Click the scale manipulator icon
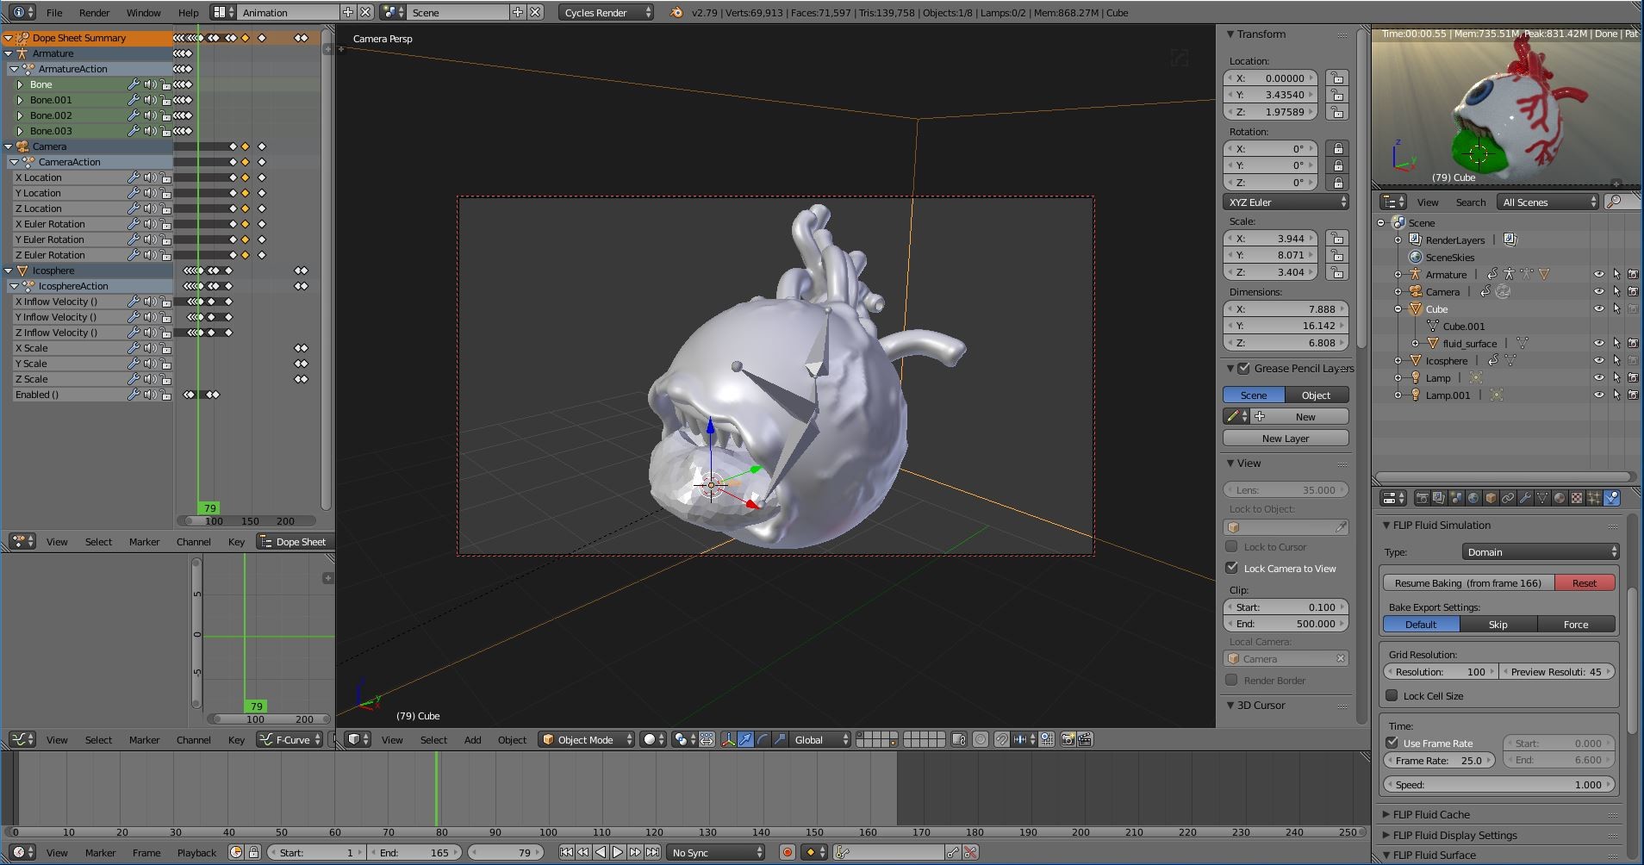1644x865 pixels. (x=780, y=739)
